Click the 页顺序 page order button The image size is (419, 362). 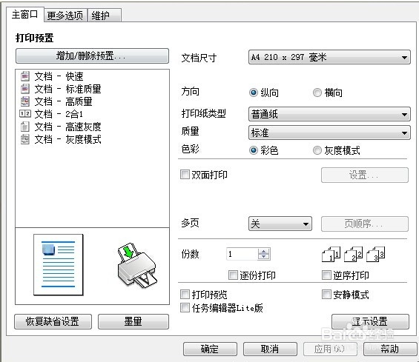click(x=365, y=224)
